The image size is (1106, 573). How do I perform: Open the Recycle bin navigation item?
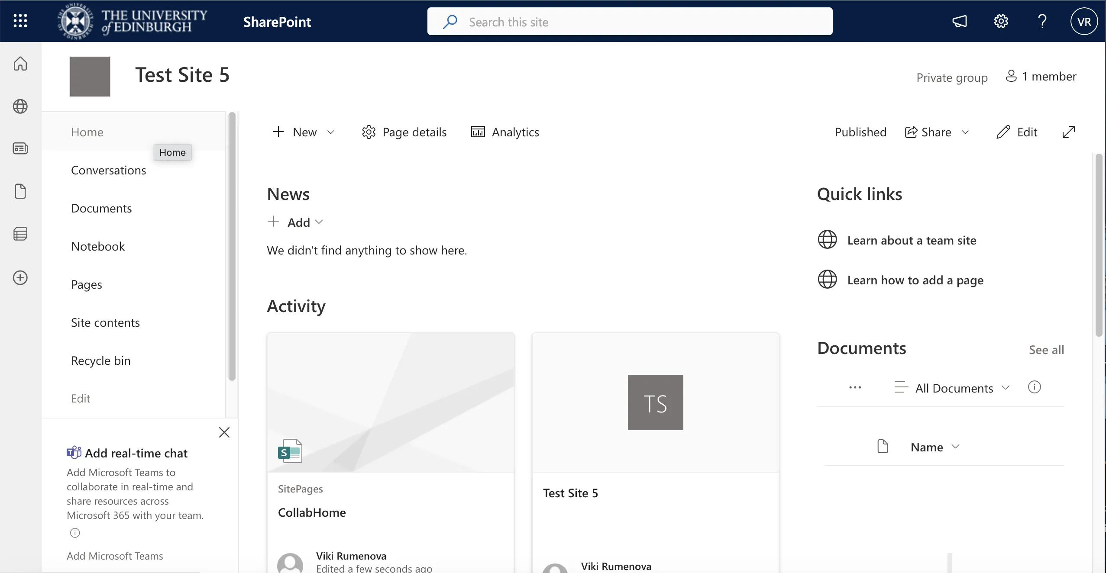click(x=100, y=360)
